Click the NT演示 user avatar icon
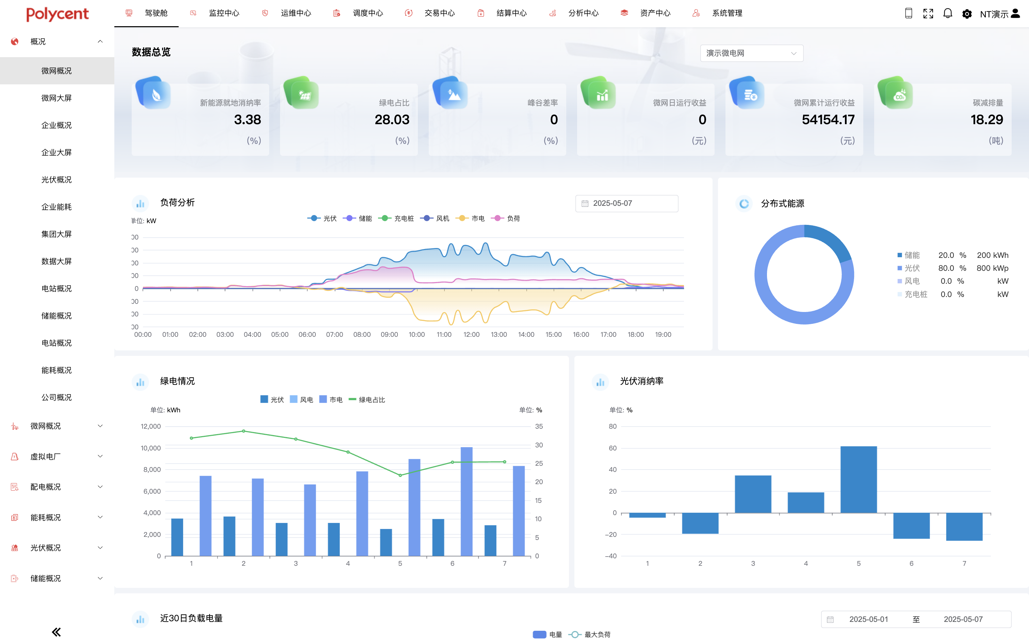This screenshot has width=1029, height=643. 1015,14
